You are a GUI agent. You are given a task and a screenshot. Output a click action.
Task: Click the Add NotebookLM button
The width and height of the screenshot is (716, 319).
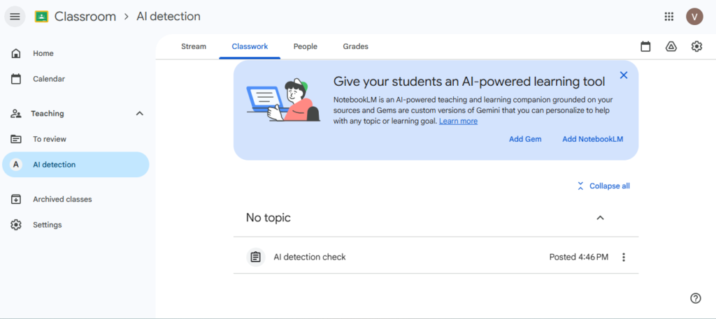(x=593, y=139)
